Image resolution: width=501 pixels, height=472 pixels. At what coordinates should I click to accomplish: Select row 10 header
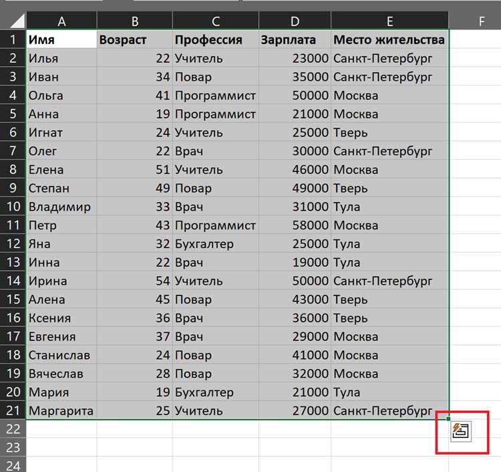pos(13,207)
